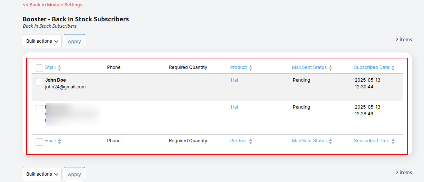Select the John Doe subscriber checkbox
The height and width of the screenshot is (182, 424).
pos(39,82)
